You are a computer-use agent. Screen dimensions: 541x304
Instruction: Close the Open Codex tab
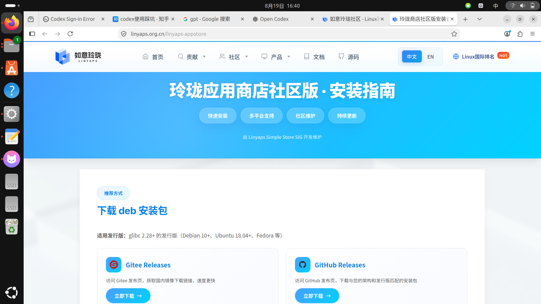point(312,19)
